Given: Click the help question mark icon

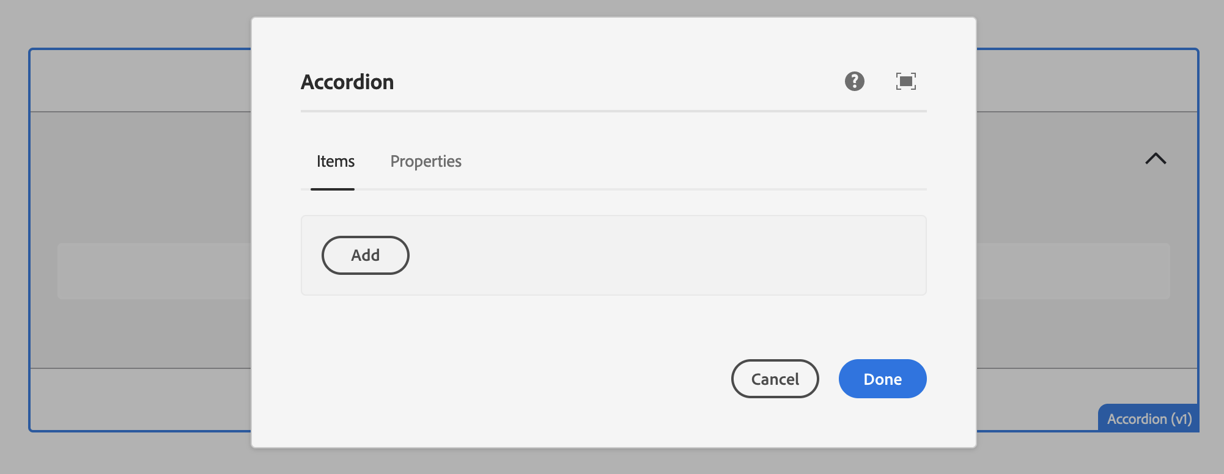Looking at the screenshot, I should 854,81.
